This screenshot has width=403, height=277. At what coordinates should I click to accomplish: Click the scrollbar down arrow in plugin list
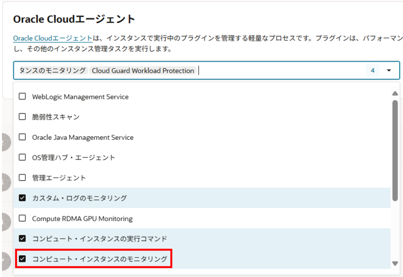tap(395, 263)
